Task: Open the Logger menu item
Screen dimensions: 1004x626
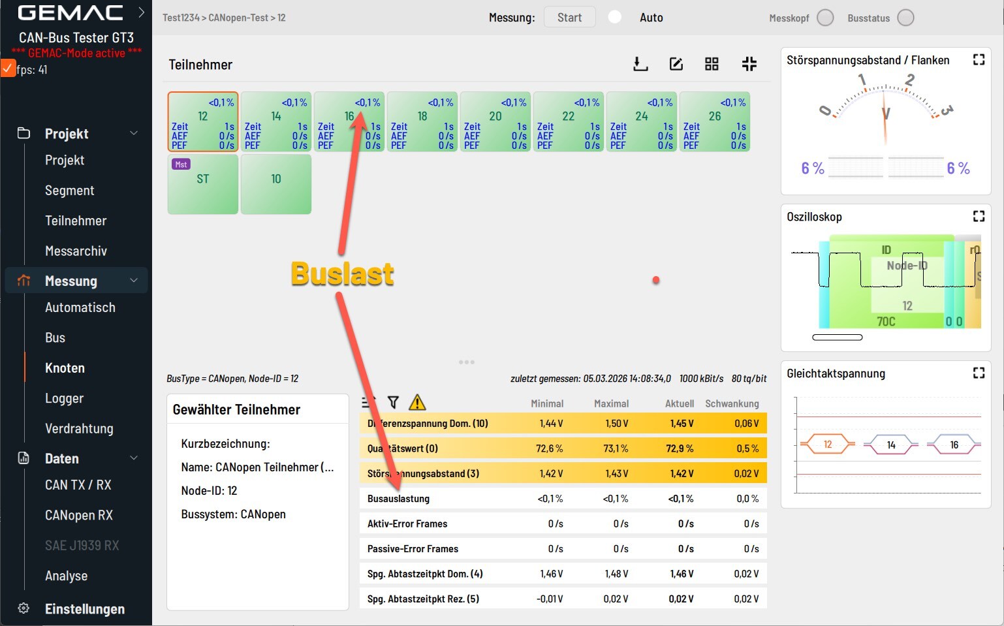Action: click(x=64, y=398)
